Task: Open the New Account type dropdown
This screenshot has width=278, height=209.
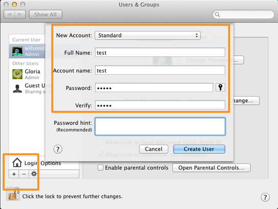Action: [x=147, y=35]
